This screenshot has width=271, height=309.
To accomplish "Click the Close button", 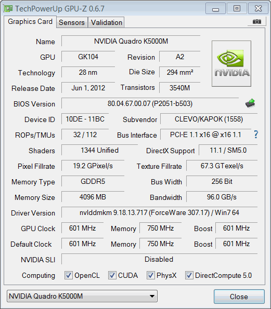I will point(239,297).
